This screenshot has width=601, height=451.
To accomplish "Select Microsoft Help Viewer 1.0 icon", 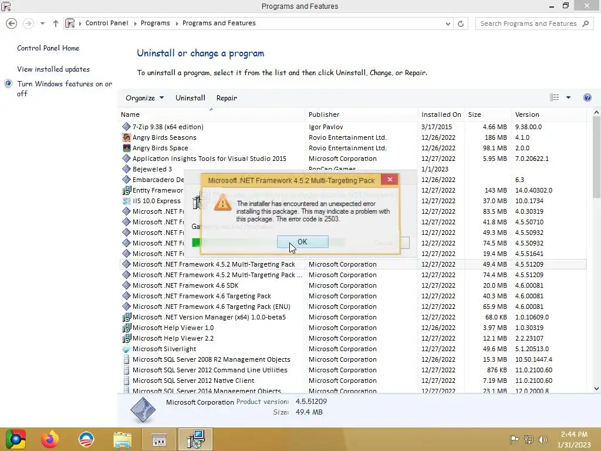I will (x=127, y=328).
